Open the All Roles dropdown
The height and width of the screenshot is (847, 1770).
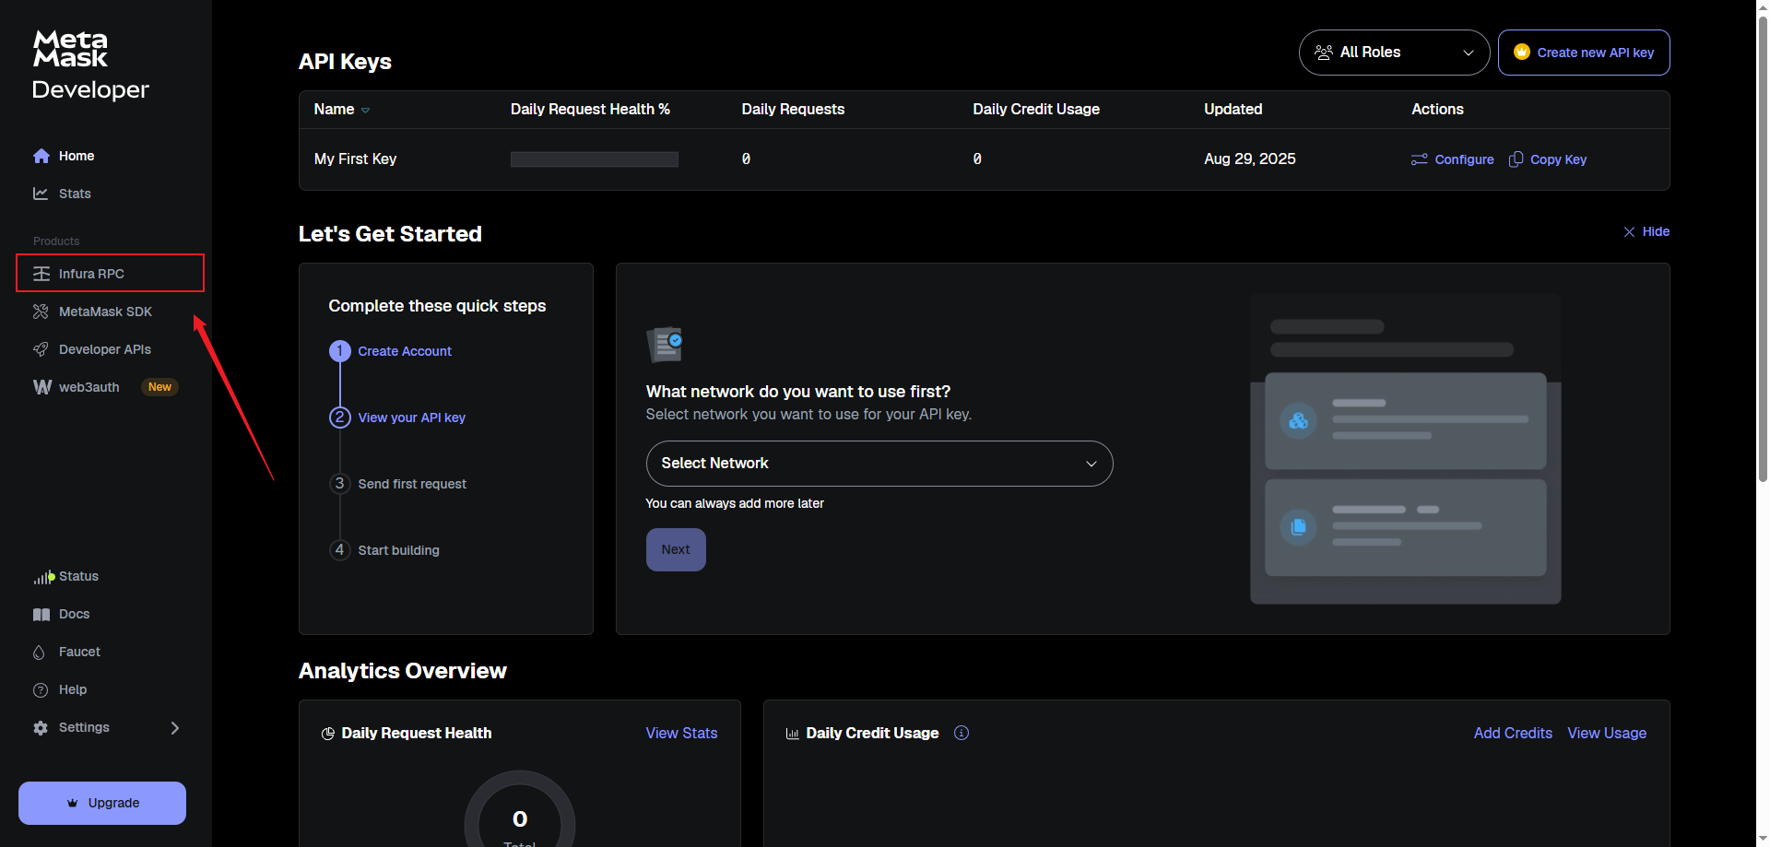click(x=1394, y=53)
